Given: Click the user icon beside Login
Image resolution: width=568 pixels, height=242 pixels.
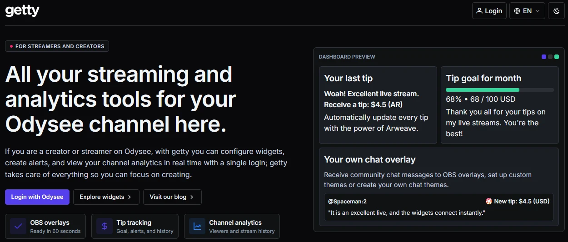Looking at the screenshot, I should [x=479, y=11].
